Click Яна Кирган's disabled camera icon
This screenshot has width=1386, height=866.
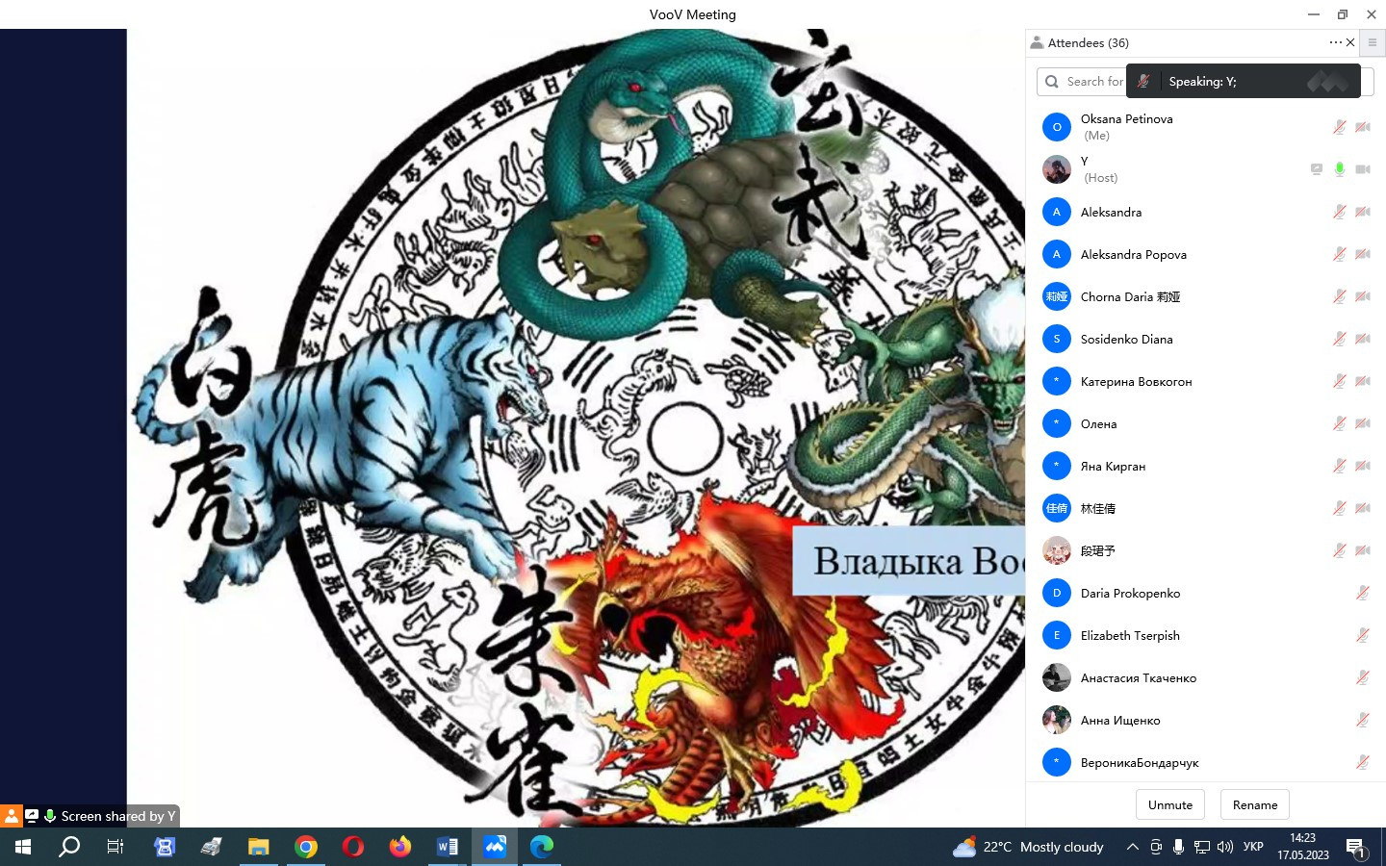pos(1363,466)
